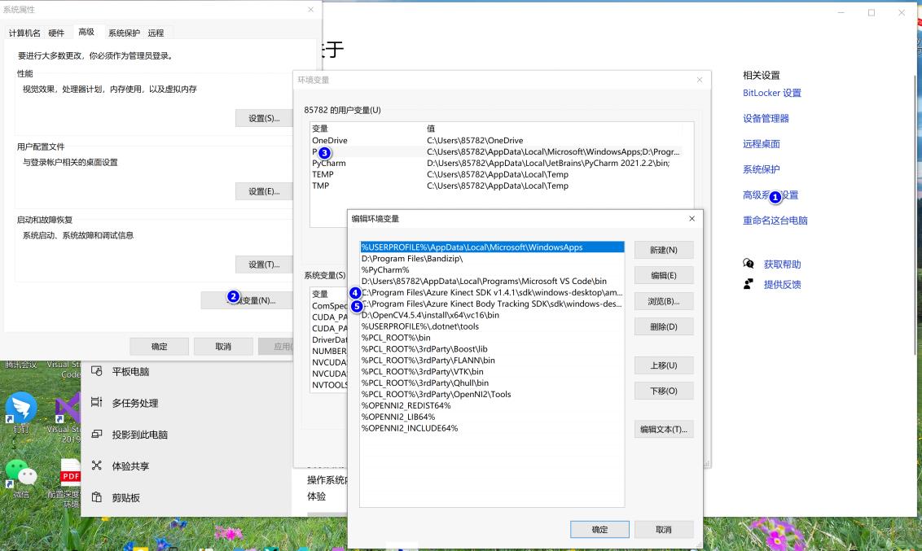Screen dimensions: 922x551
Task: Select the Azure Kinect Body Tracking SDK entry
Action: [492, 304]
